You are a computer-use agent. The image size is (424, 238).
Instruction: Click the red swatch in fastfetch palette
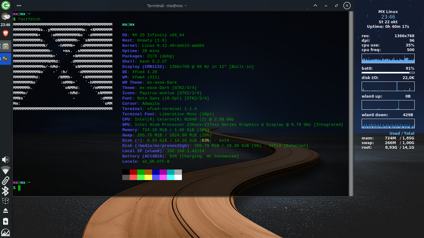pos(133,172)
